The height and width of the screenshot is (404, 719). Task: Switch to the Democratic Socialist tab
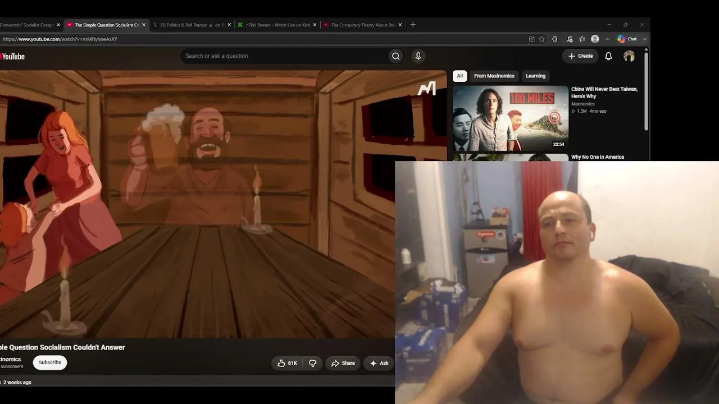[x=27, y=25]
